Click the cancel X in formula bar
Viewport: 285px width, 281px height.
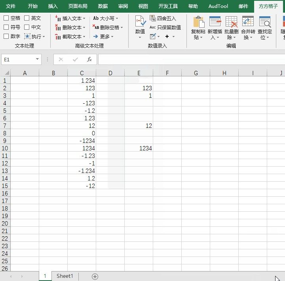61,59
